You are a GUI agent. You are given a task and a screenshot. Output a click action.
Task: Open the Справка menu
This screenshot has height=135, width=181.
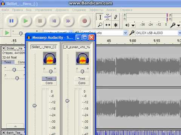pyautogui.click(x=126, y=10)
